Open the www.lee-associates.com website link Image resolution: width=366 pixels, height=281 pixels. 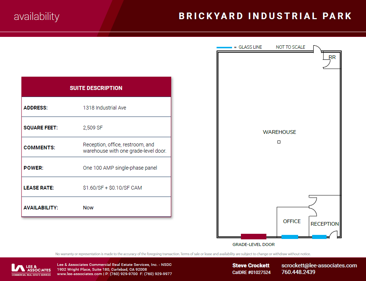coord(79,274)
